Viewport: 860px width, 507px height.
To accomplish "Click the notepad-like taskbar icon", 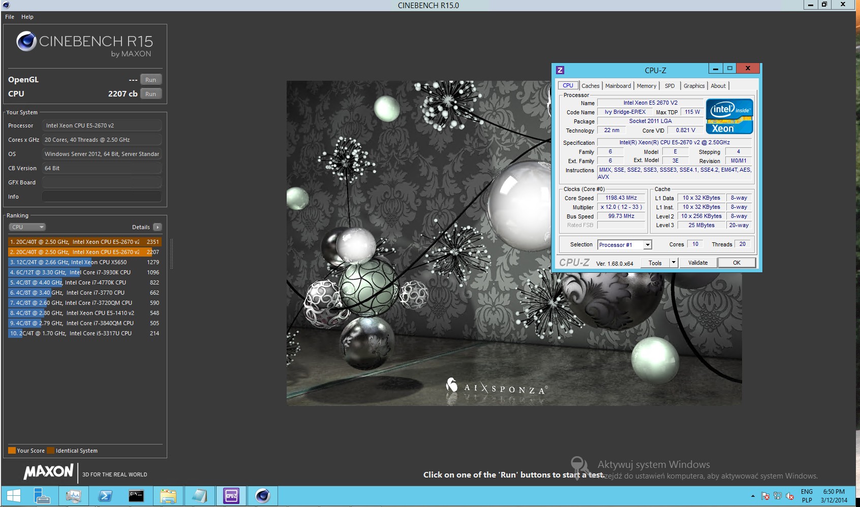I will point(199,496).
